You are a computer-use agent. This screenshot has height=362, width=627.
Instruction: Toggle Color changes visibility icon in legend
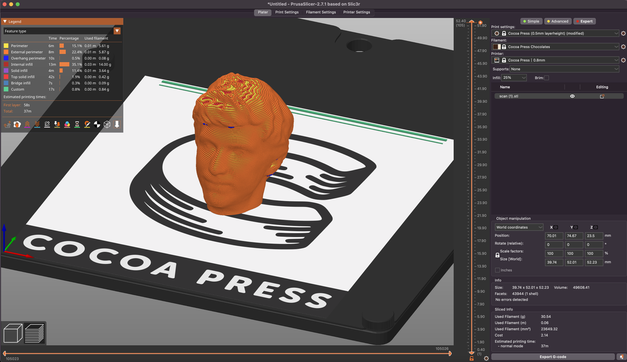pyautogui.click(x=67, y=124)
